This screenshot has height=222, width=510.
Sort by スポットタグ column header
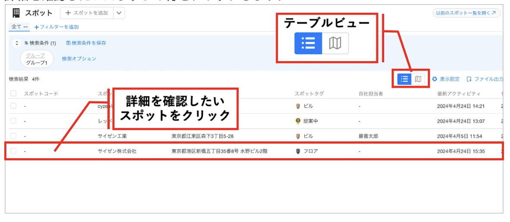tap(309, 94)
